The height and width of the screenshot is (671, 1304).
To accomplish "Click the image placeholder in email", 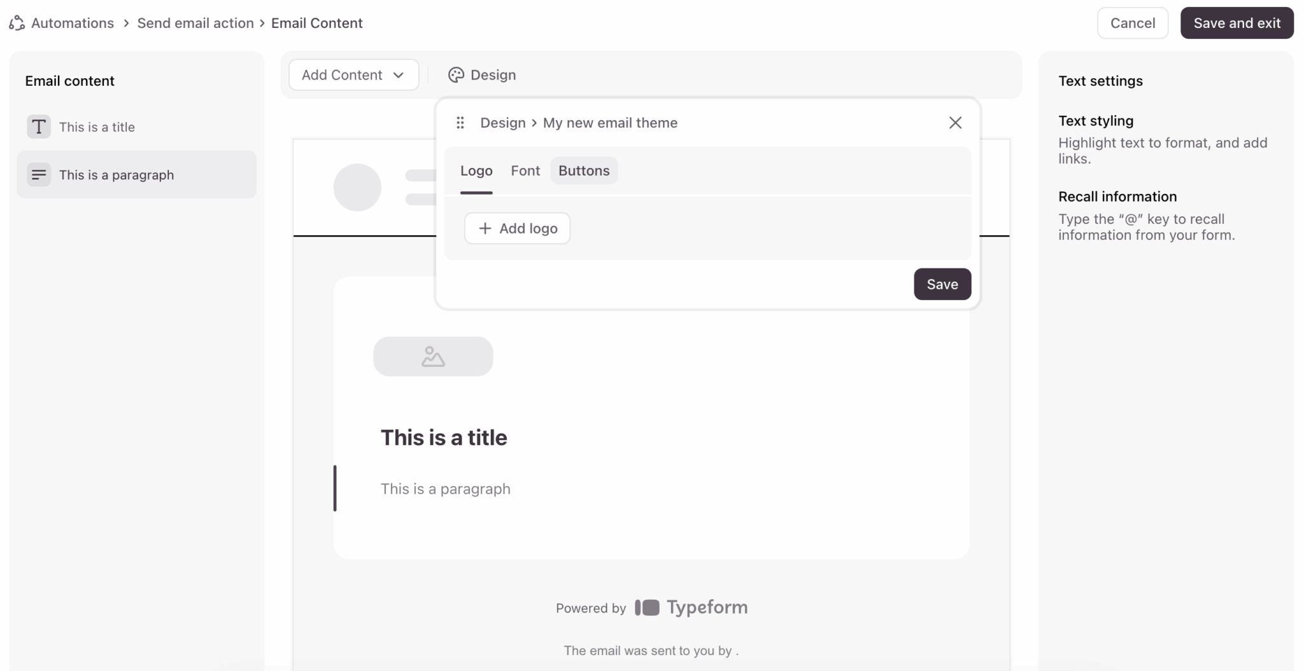I will [433, 356].
